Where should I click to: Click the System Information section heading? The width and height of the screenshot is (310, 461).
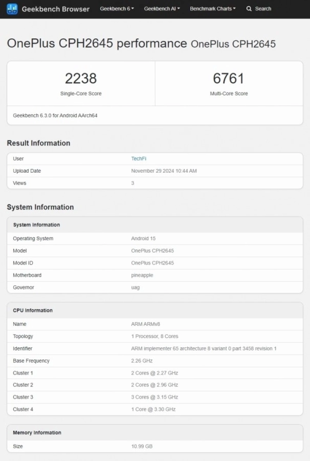tap(40, 207)
